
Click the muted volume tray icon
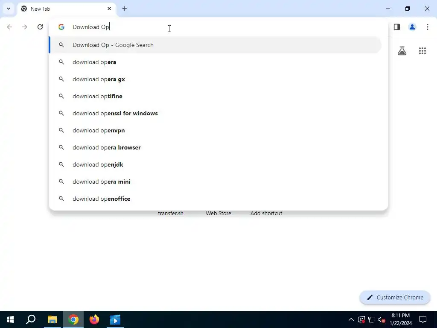tap(382, 319)
